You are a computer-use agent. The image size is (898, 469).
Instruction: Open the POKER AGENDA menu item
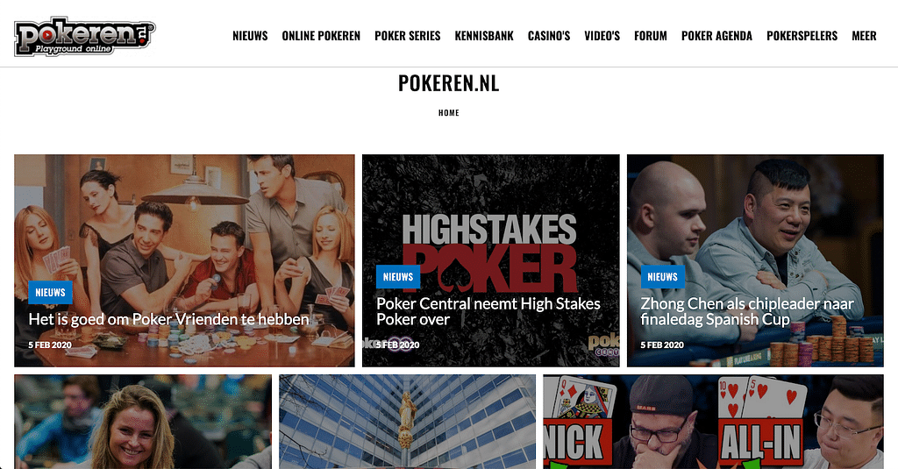[717, 36]
